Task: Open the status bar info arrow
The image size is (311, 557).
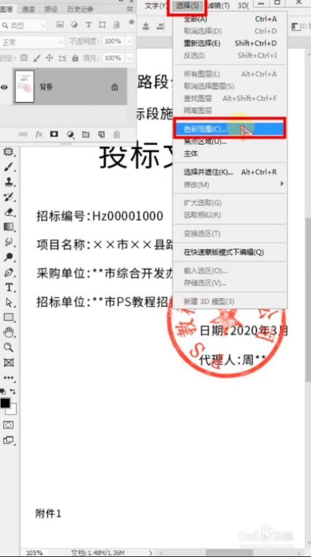Action: (151, 553)
